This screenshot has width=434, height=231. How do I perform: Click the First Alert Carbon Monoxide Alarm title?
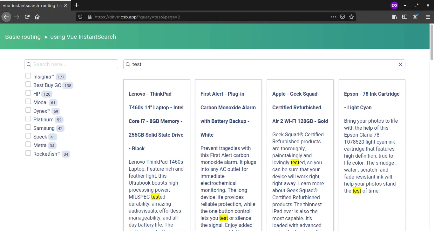(228, 114)
